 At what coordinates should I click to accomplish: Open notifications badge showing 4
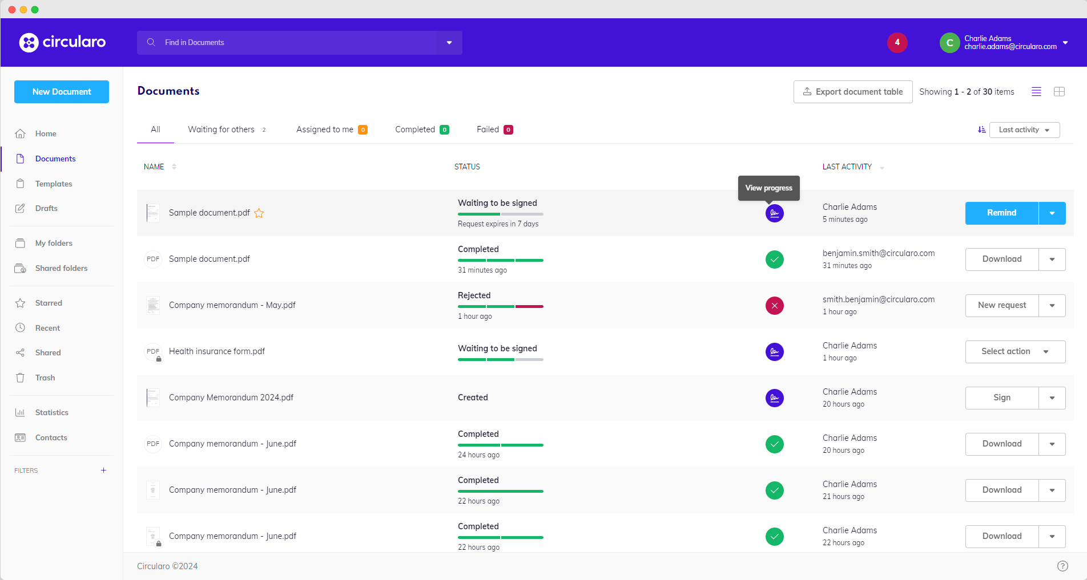(x=897, y=43)
